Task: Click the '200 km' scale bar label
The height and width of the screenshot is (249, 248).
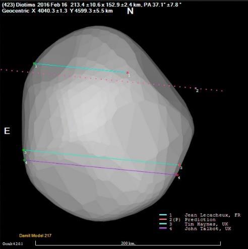Action: tap(128, 243)
